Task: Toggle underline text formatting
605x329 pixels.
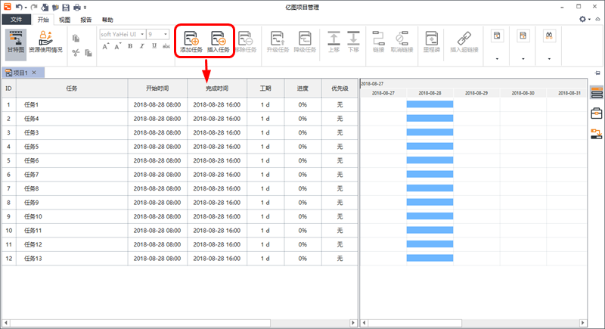Action: pos(154,46)
